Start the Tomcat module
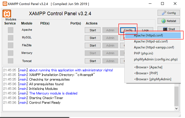185x118 pixels. tap(93, 61)
